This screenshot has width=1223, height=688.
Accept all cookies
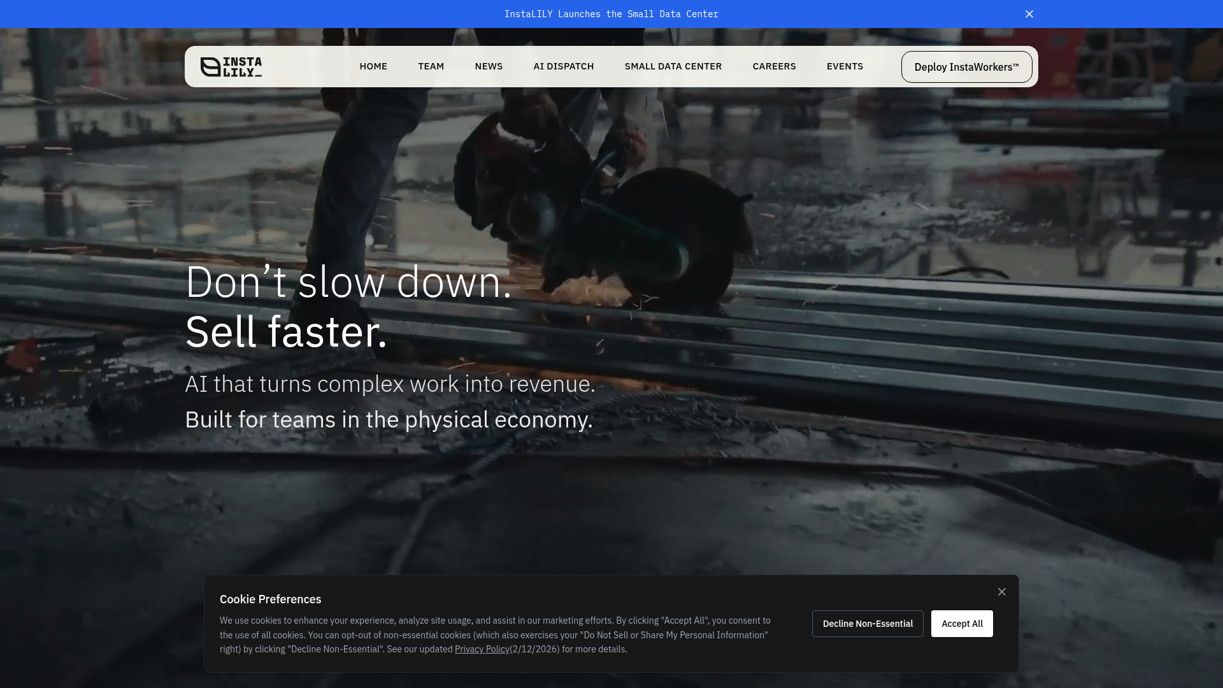pyautogui.click(x=962, y=624)
